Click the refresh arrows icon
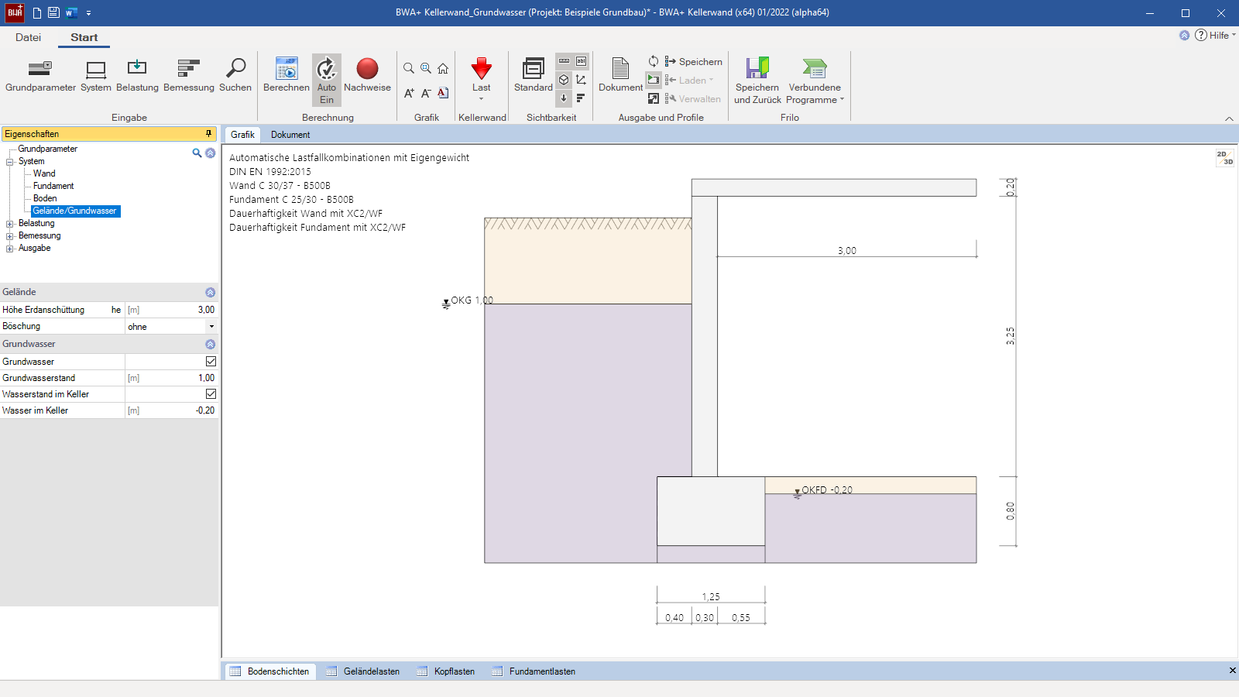The image size is (1239, 697). click(654, 61)
